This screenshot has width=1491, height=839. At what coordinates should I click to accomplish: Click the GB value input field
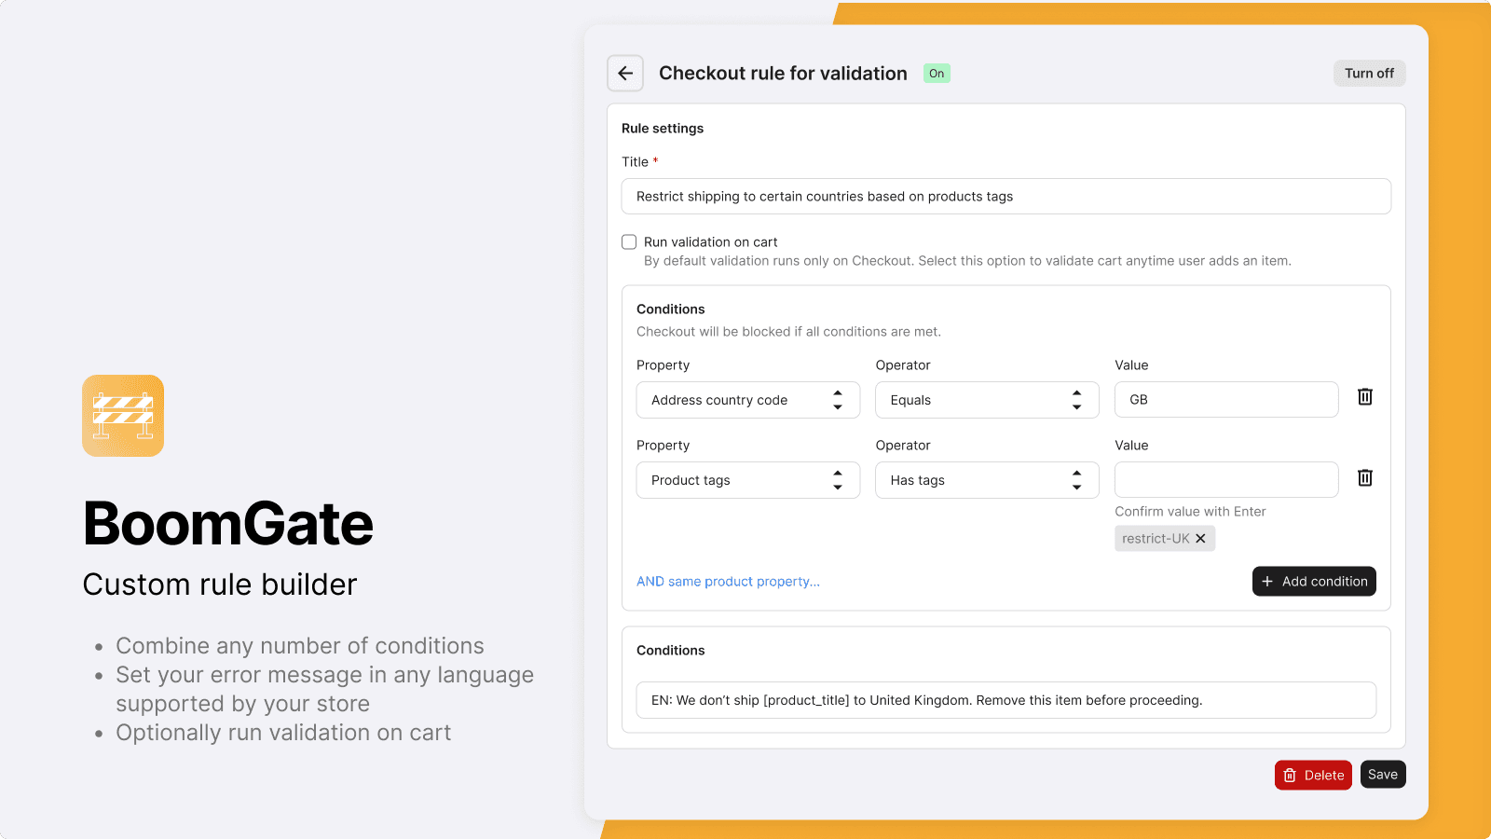1225,400
